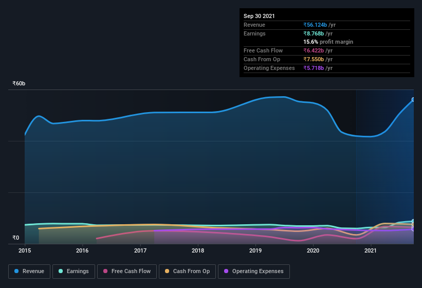The width and height of the screenshot is (422, 288).
Task: Click the 15.6% profit margin text
Action: 328,42
